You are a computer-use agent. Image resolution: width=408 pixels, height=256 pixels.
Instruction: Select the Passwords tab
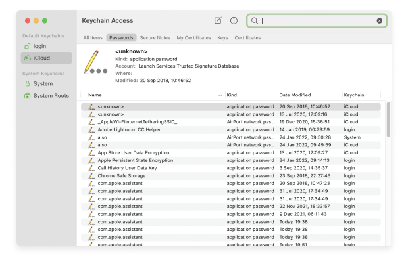(121, 38)
